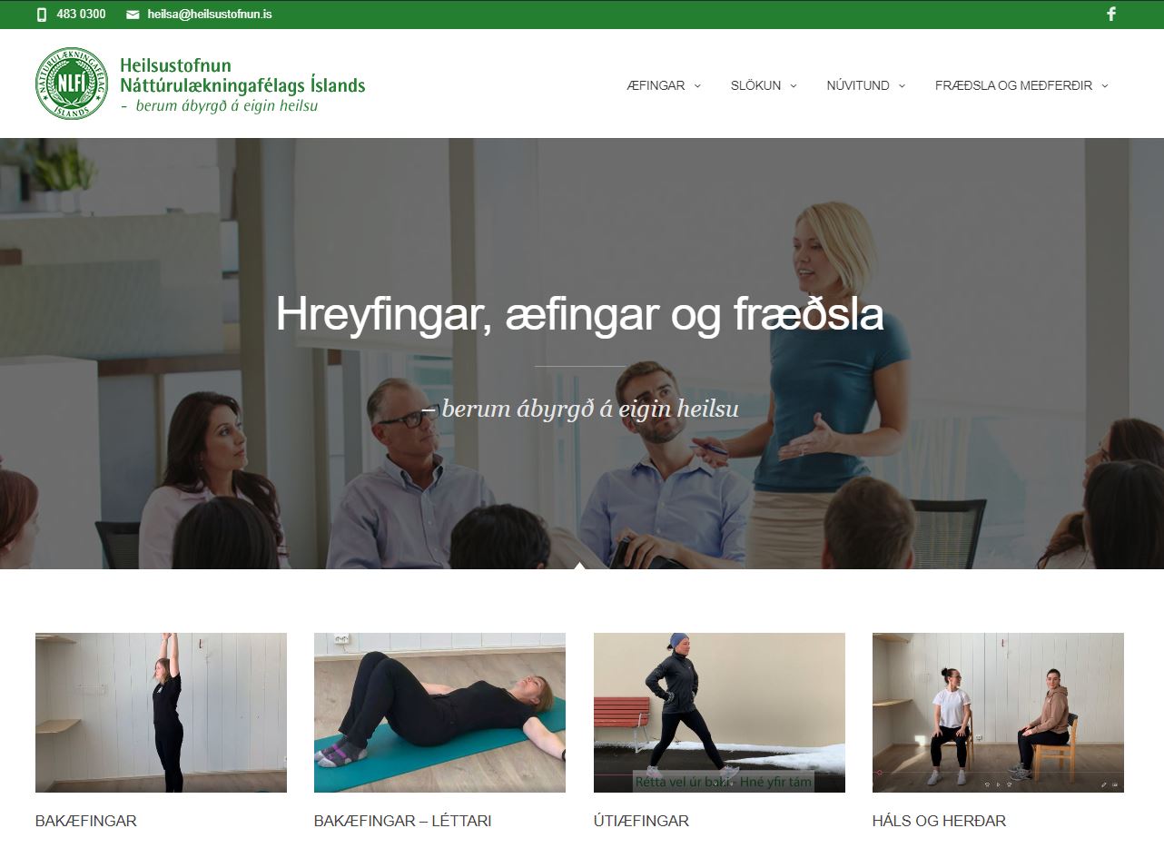Viewport: 1164px width, 848px height.
Task: Open the BAKÆFINGAR heading link
Action: point(86,821)
